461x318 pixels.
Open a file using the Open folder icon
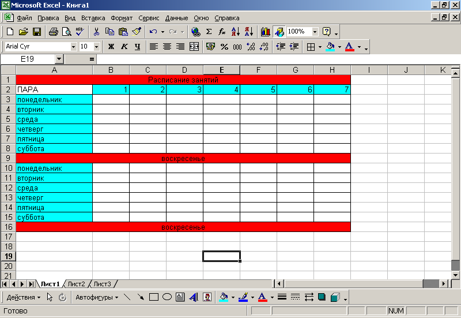click(24, 32)
